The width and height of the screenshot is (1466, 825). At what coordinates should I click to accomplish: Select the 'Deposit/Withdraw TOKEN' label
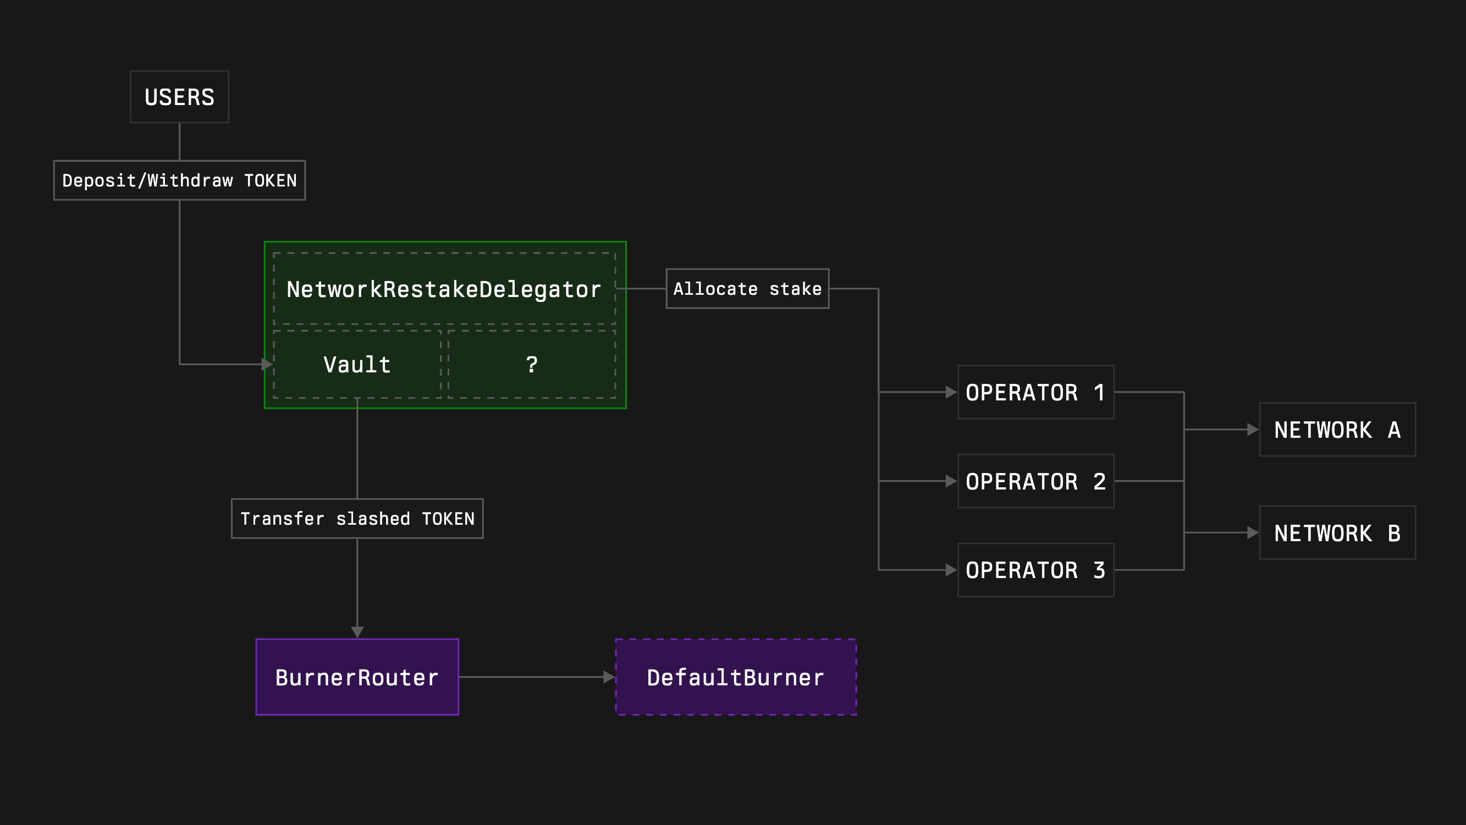pos(179,180)
